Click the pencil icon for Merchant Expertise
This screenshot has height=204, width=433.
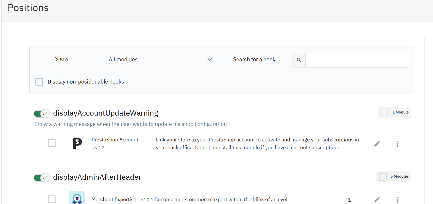tap(377, 199)
